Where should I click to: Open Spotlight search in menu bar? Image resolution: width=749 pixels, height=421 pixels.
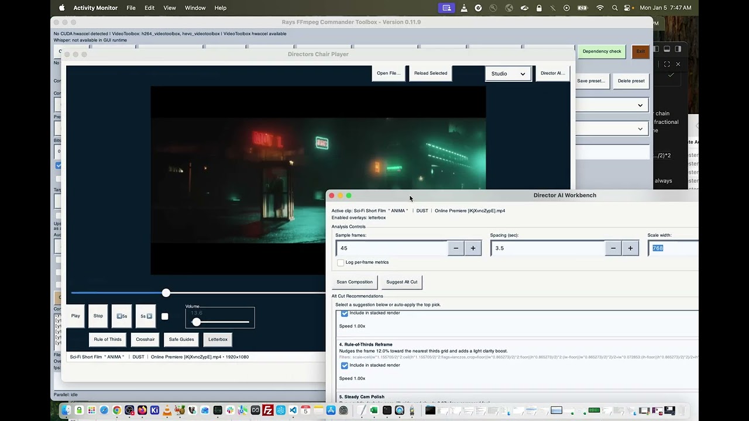coord(614,8)
